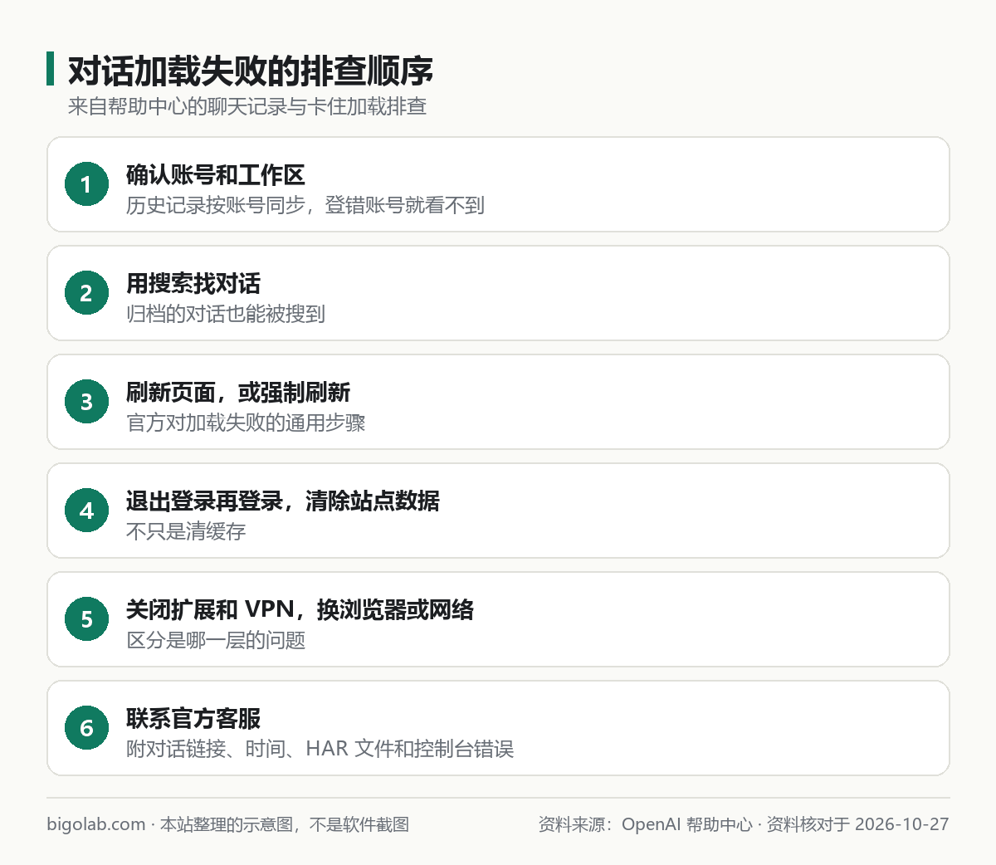Click the text 附对话链接、时间、HAR 文件和控制台错误

[320, 749]
